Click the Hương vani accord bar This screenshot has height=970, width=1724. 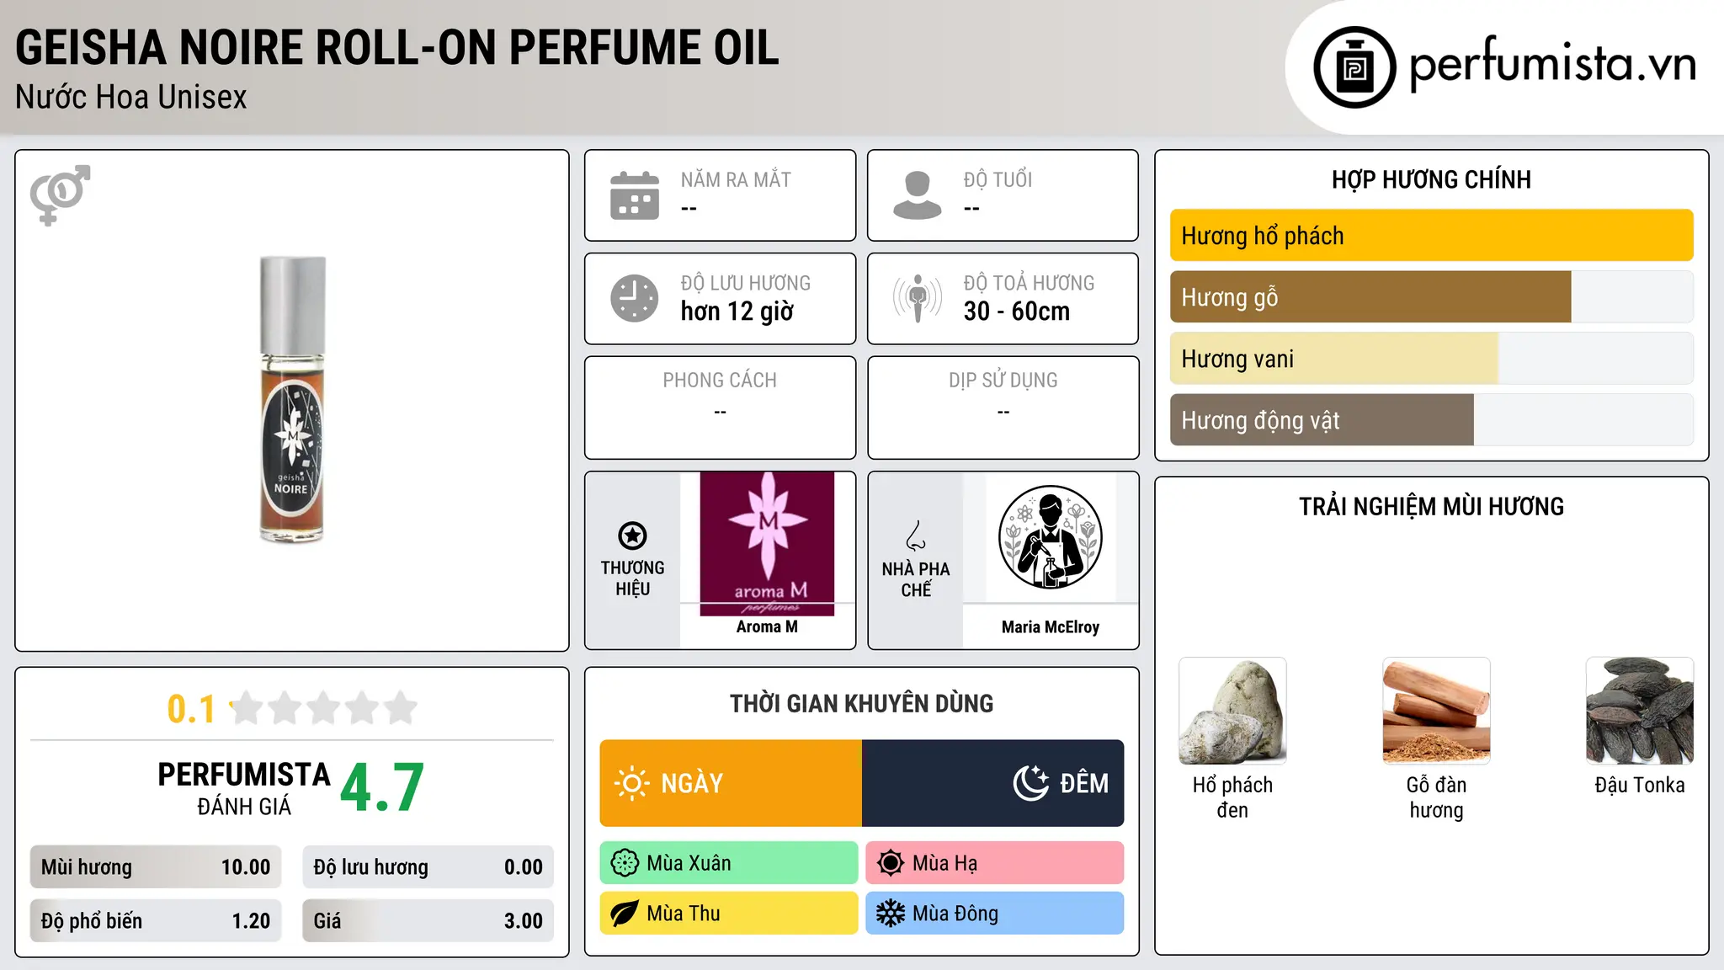tap(1431, 359)
